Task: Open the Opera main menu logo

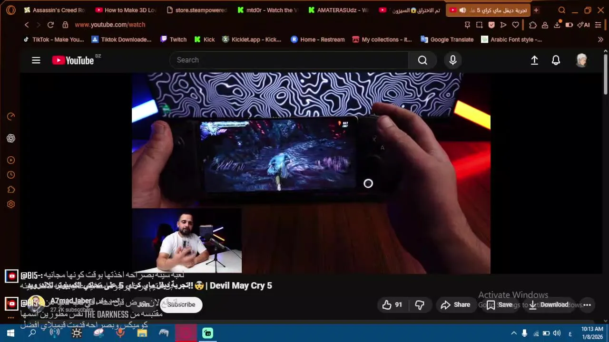Action: (x=10, y=10)
